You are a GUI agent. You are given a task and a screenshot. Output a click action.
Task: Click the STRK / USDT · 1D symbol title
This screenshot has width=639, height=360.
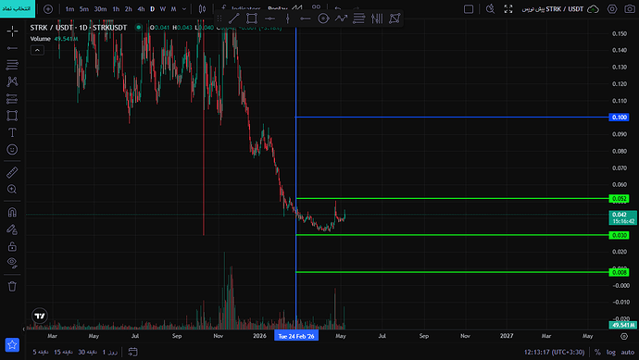79,27
